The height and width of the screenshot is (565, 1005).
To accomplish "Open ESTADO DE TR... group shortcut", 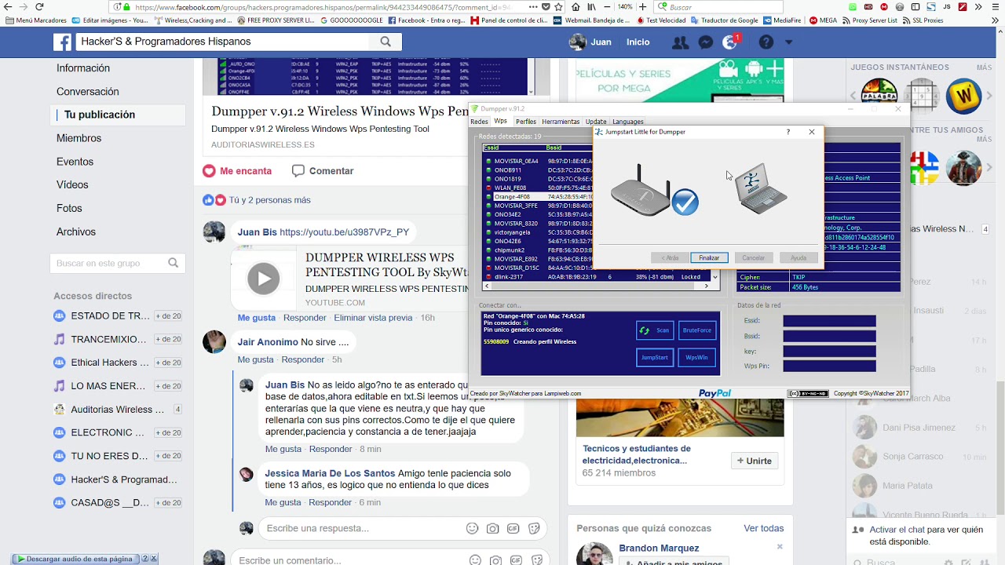I will click(110, 315).
